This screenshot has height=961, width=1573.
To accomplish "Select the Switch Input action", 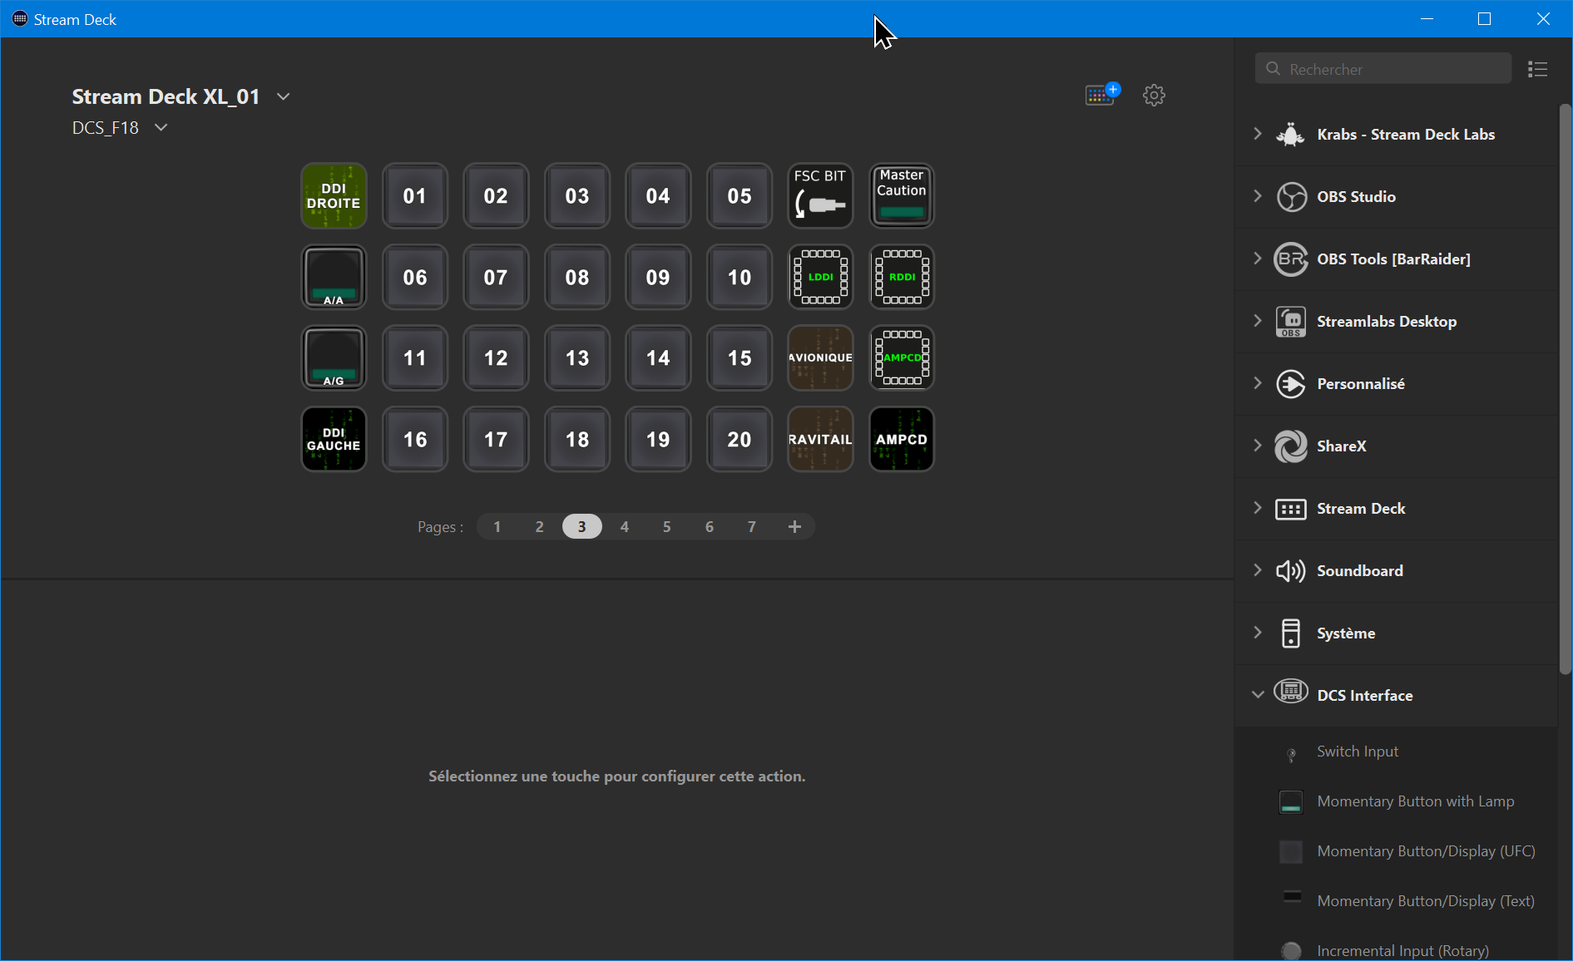I will [1357, 752].
